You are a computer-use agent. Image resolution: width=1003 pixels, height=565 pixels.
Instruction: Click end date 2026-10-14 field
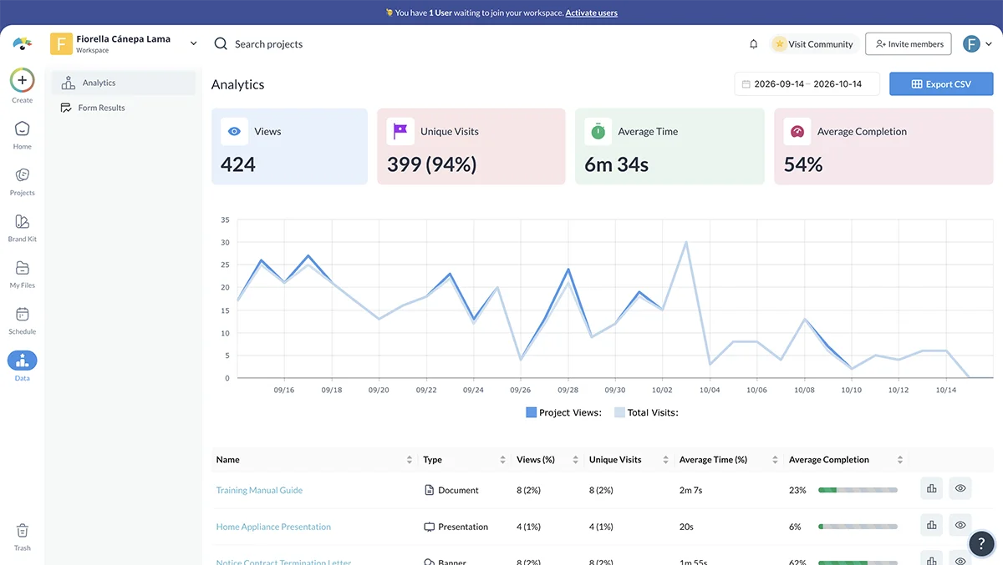click(x=838, y=84)
